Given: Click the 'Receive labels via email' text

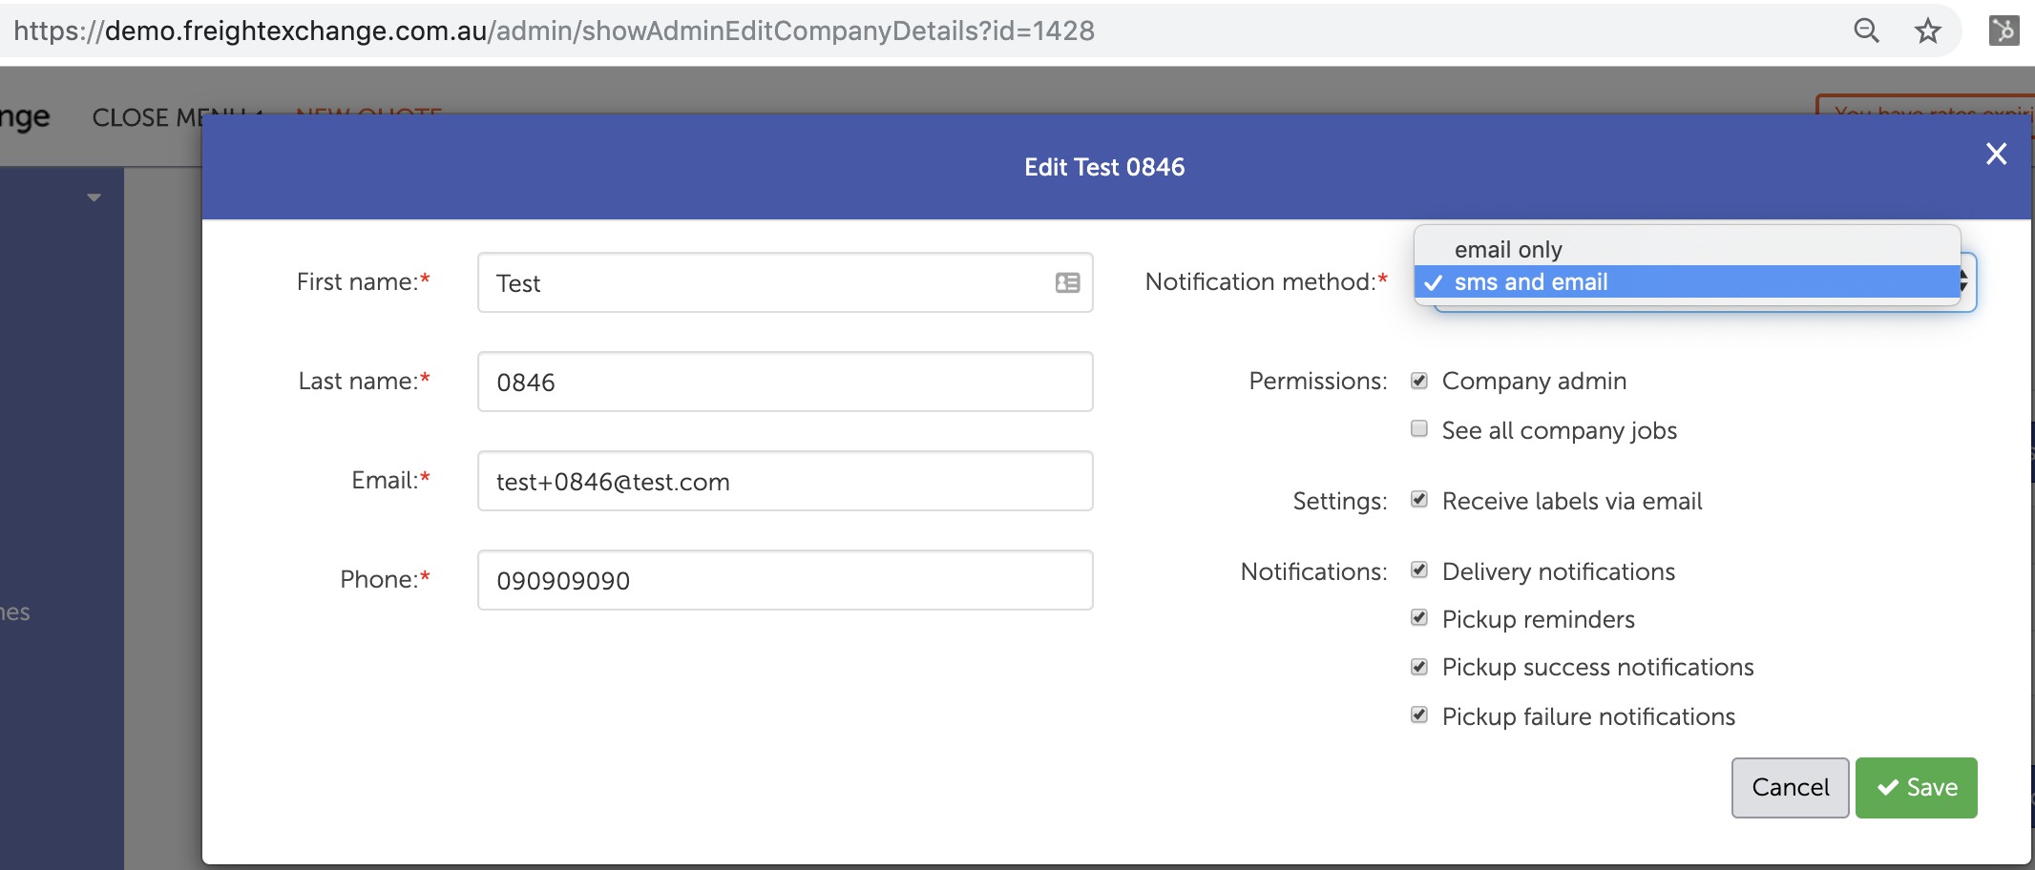Looking at the screenshot, I should point(1572,501).
